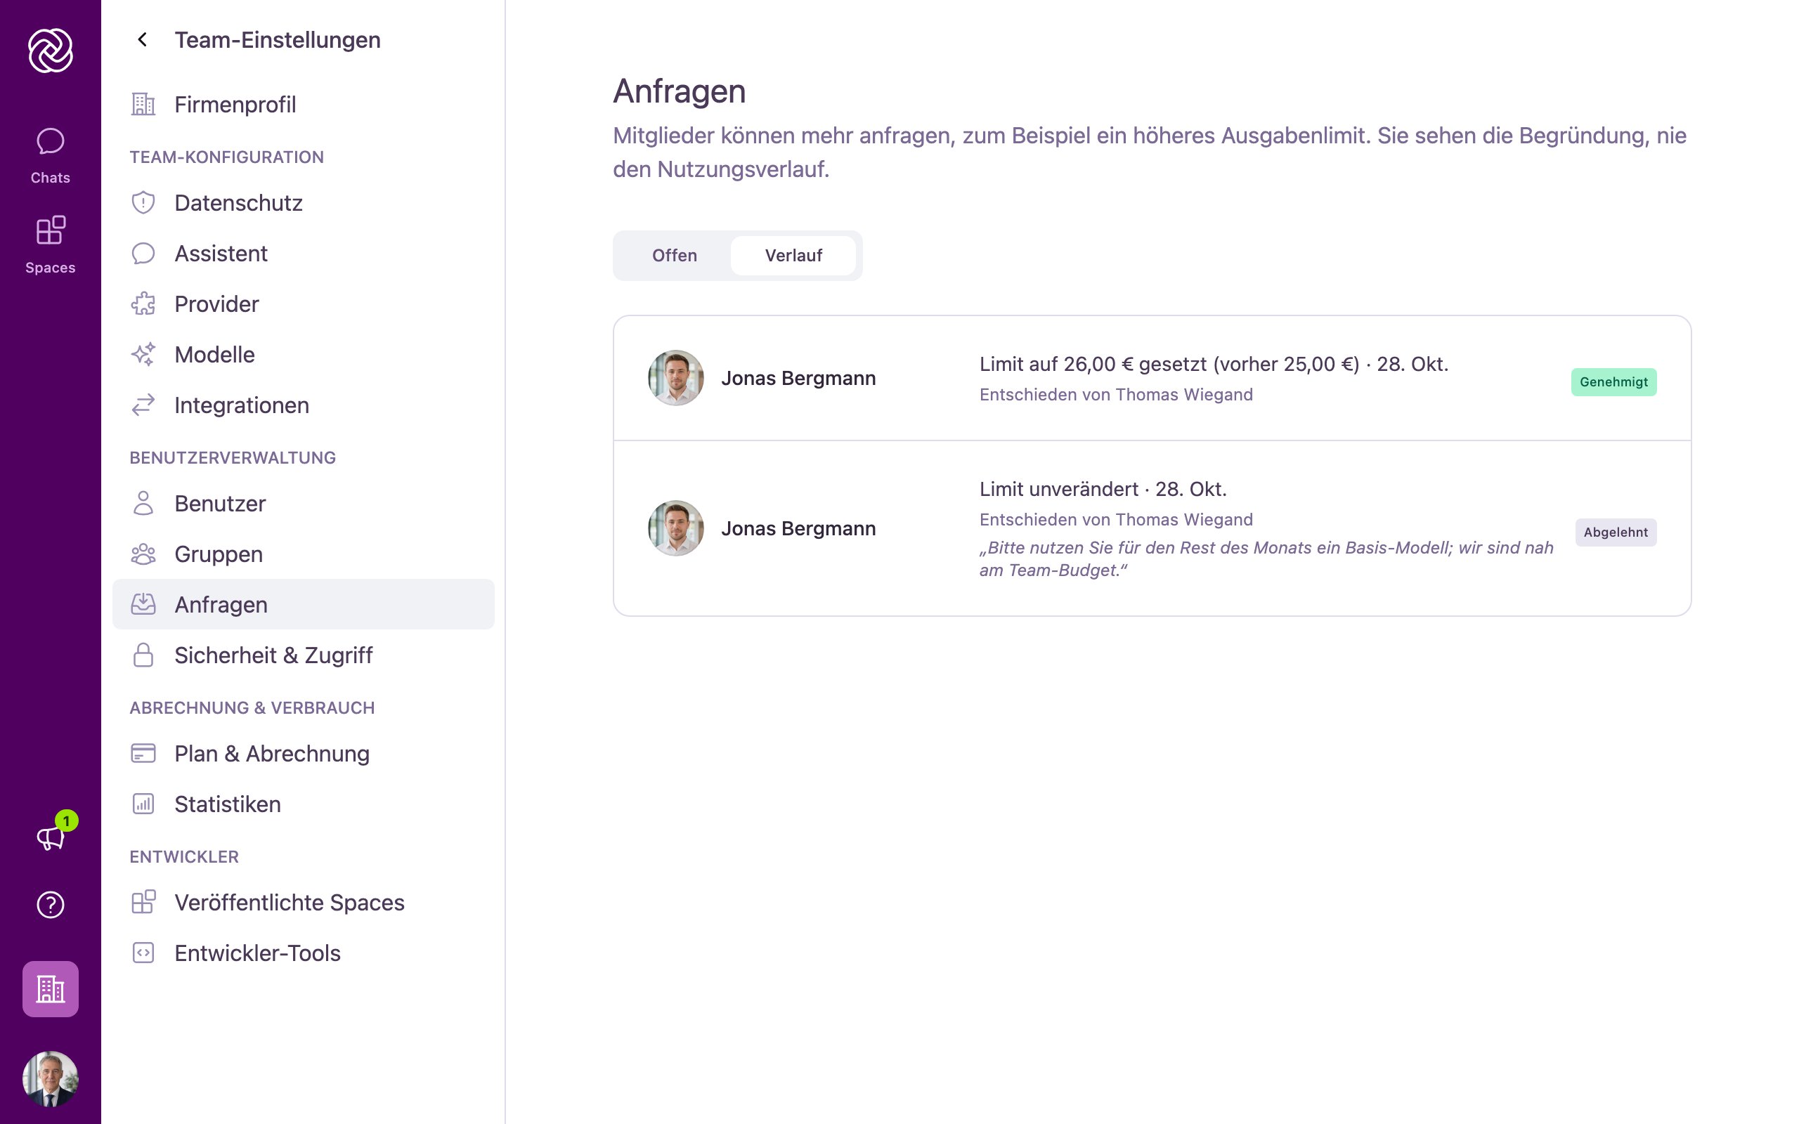1799x1124 pixels.
Task: Click 'Limit auf 26,00 € gesetzt' text
Action: 1093,365
